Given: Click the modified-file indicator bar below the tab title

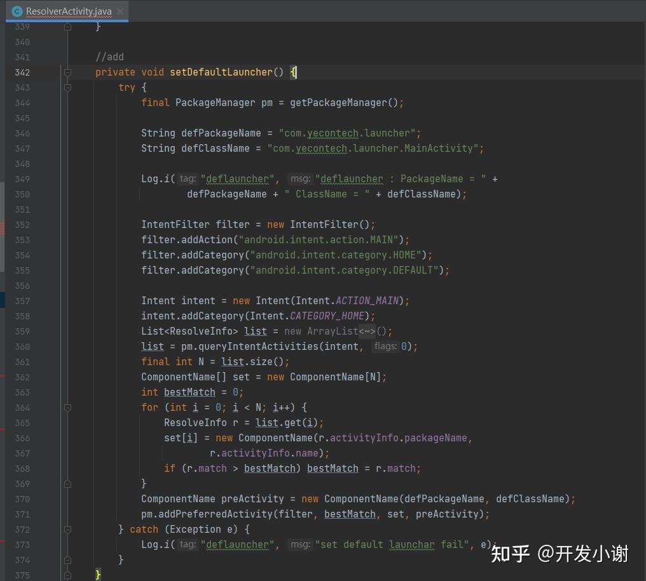Looking at the screenshot, I should click(67, 21).
